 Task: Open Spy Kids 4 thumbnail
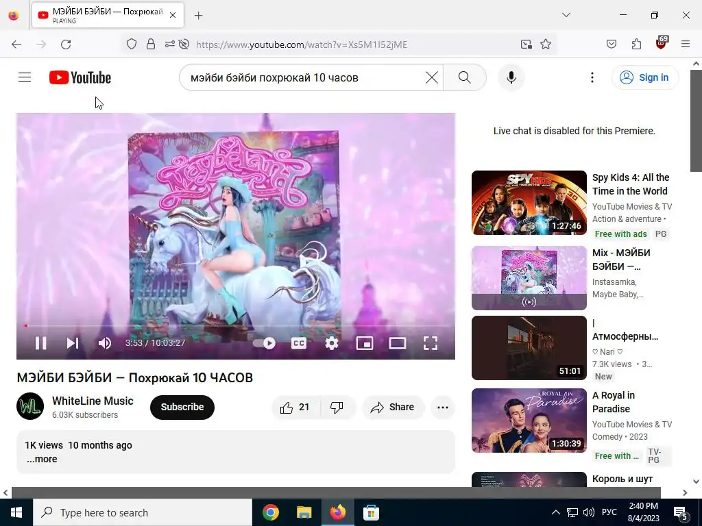click(529, 203)
